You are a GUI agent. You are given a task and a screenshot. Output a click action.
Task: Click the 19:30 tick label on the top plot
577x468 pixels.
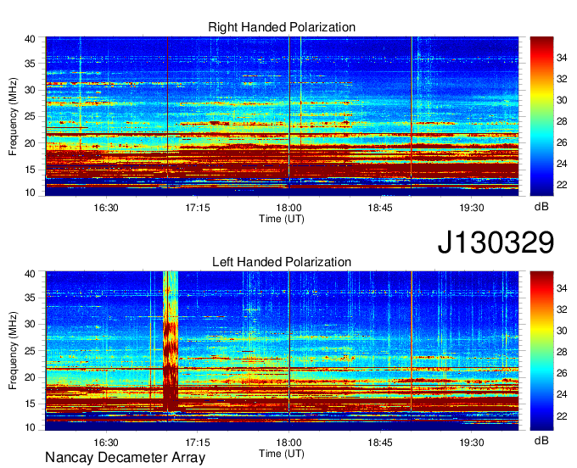click(472, 208)
